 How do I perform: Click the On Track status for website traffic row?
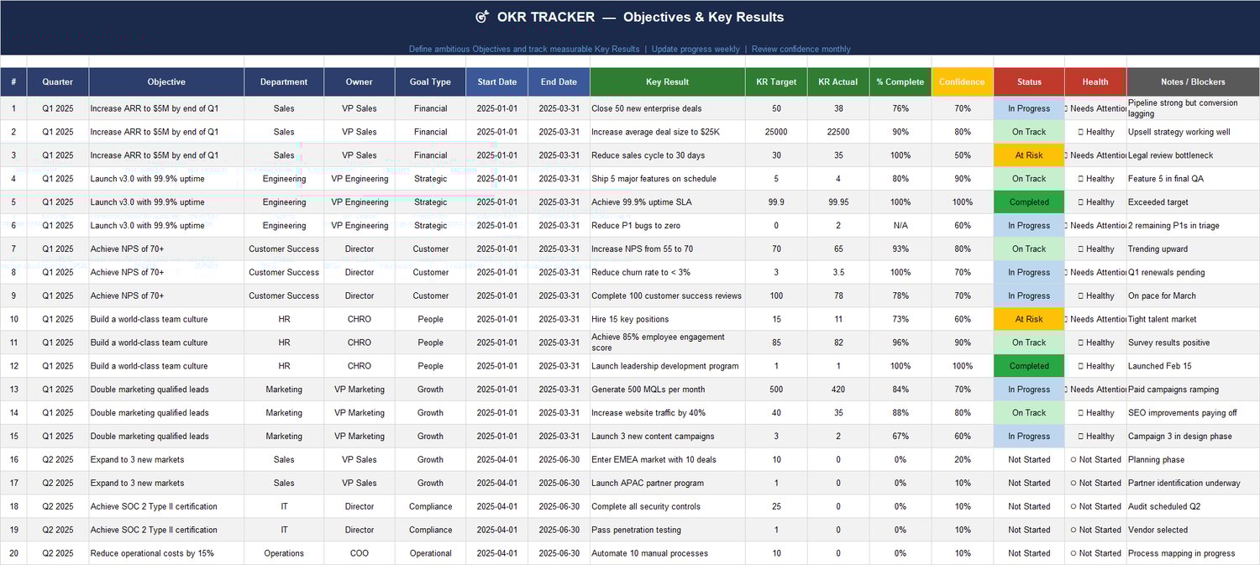point(1028,412)
